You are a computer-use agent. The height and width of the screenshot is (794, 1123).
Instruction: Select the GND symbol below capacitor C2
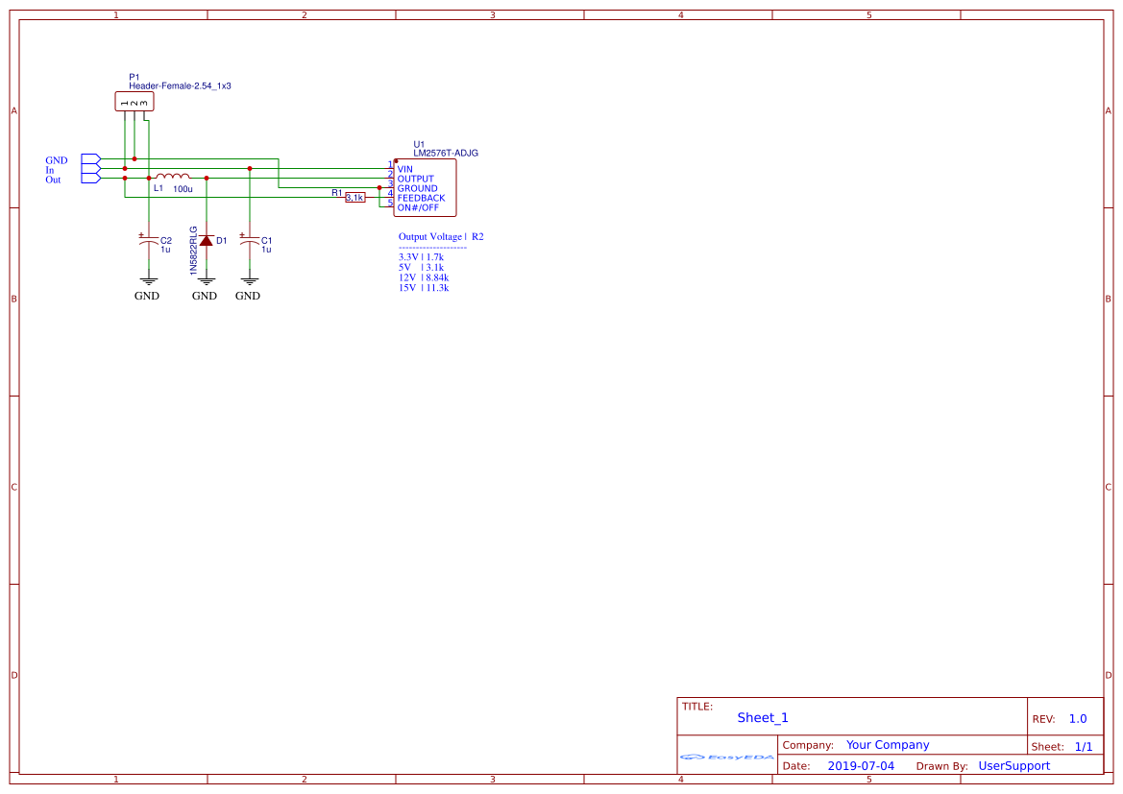click(x=147, y=280)
